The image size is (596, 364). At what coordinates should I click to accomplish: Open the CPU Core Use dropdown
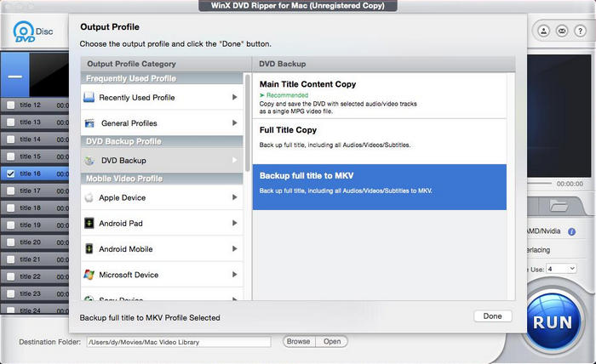tap(561, 269)
